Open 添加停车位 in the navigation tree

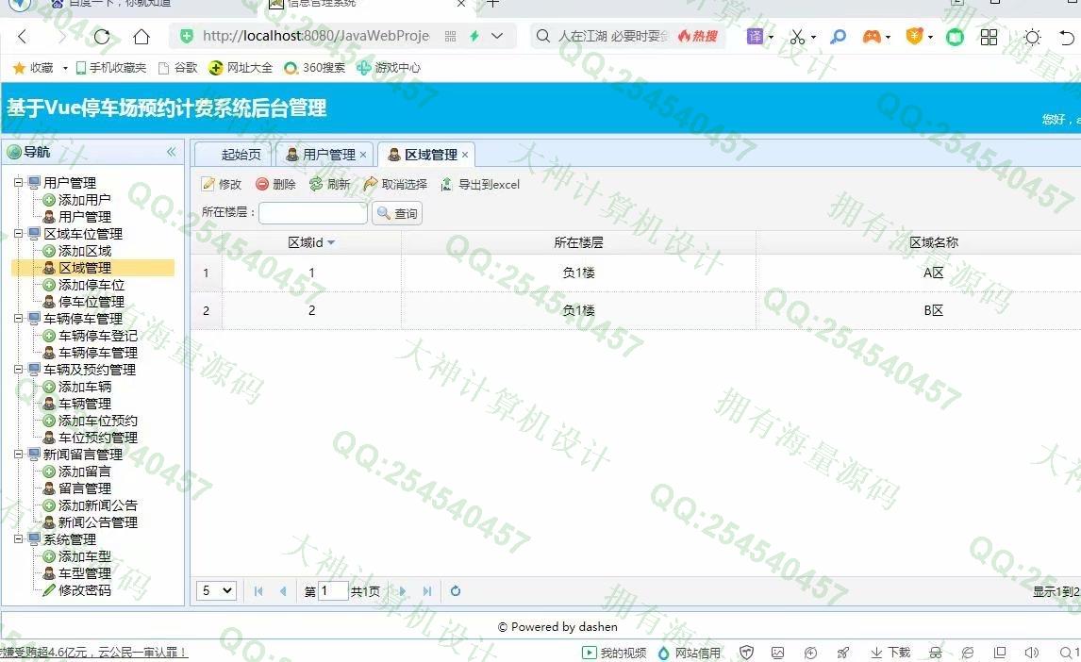91,285
